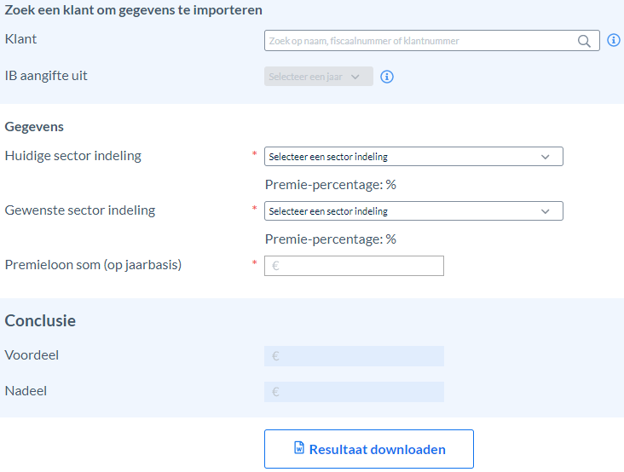Click the 'Huidige sector indeling' label
Viewport: 624px width, 472px height.
72,156
